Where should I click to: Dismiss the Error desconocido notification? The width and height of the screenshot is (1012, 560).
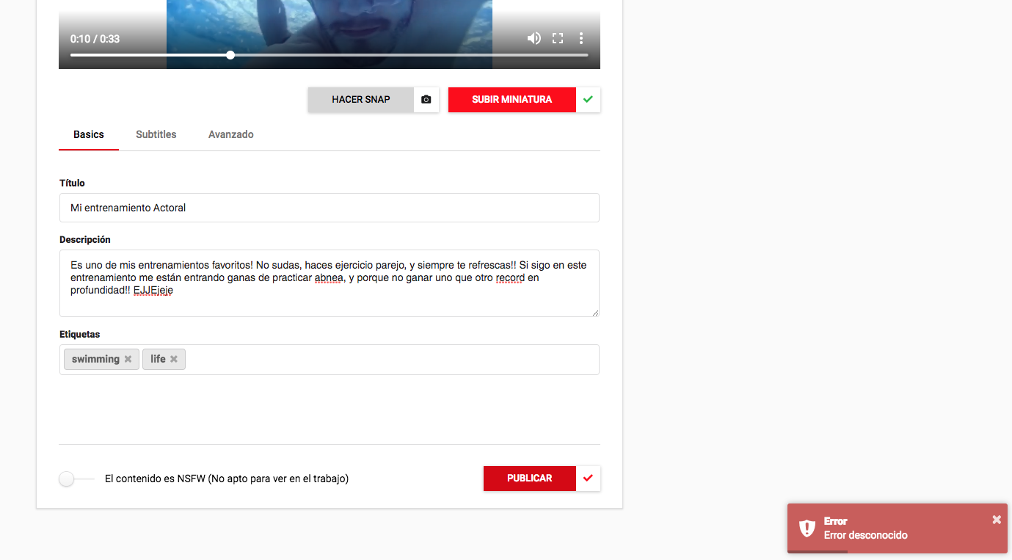(x=997, y=520)
